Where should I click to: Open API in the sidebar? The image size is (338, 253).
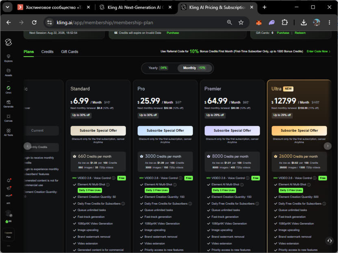[x=8, y=203]
